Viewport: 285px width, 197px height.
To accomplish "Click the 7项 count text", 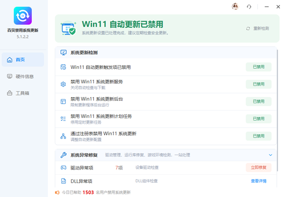I will (119, 168).
